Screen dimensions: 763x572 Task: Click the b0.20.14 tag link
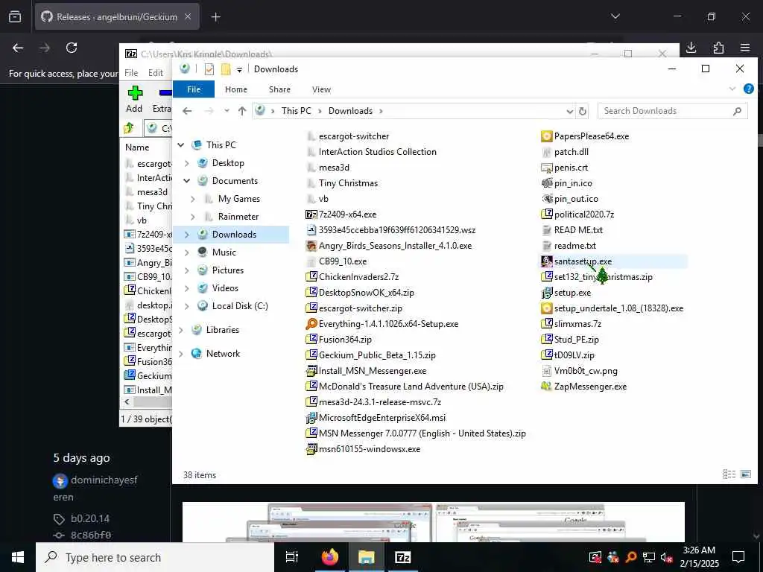coord(90,518)
